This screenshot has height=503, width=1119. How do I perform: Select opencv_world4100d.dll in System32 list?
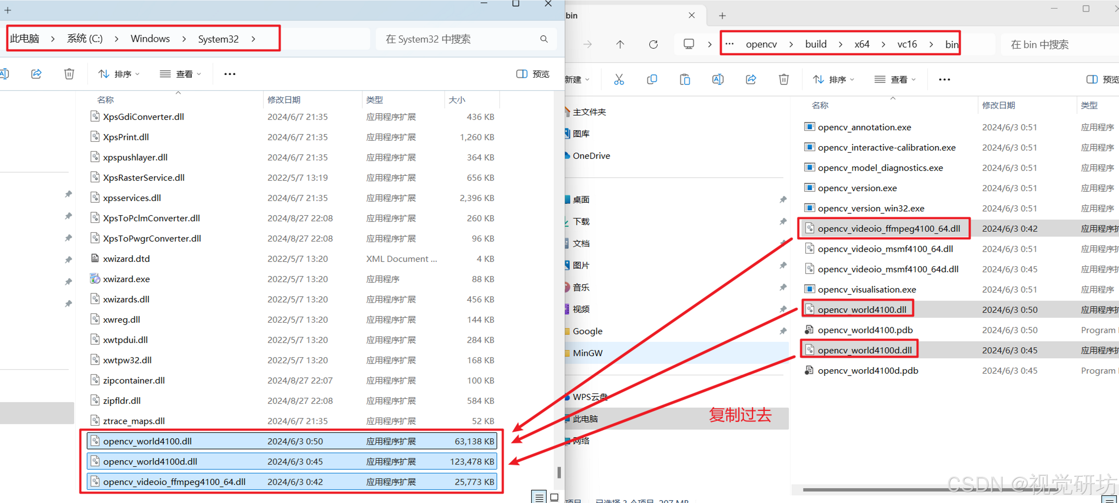point(292,461)
